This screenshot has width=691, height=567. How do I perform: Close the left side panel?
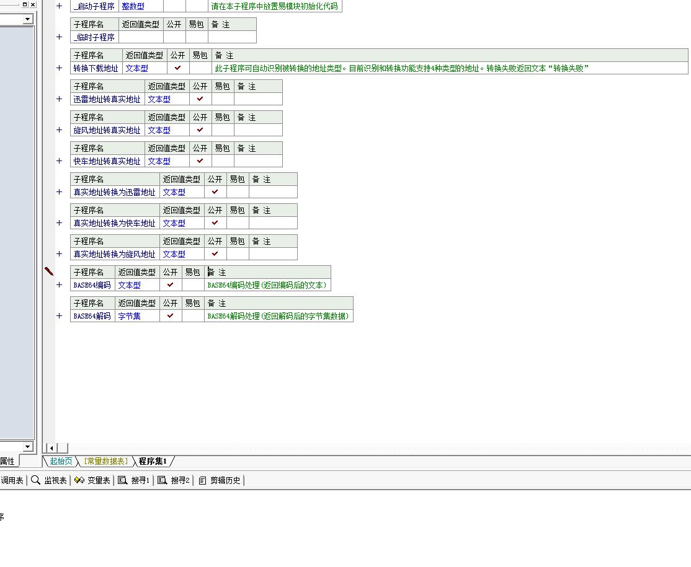pyautogui.click(x=33, y=4)
